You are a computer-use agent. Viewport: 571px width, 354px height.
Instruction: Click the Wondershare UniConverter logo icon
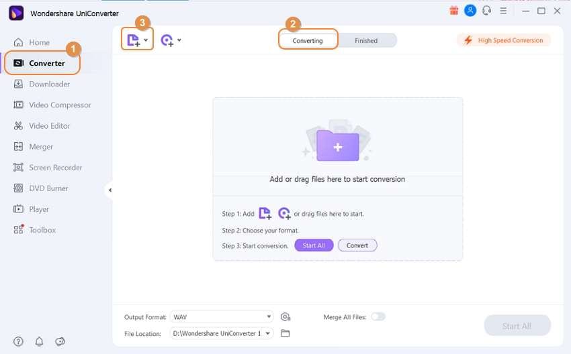(16, 13)
